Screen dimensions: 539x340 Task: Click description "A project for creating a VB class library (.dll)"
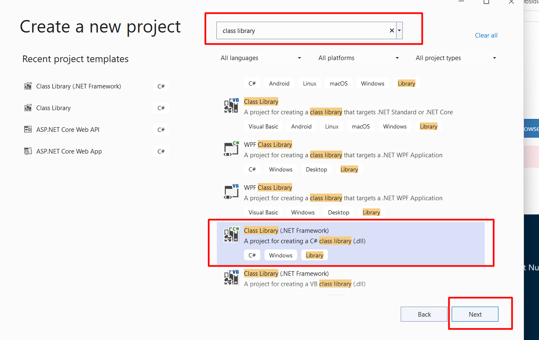coord(305,284)
